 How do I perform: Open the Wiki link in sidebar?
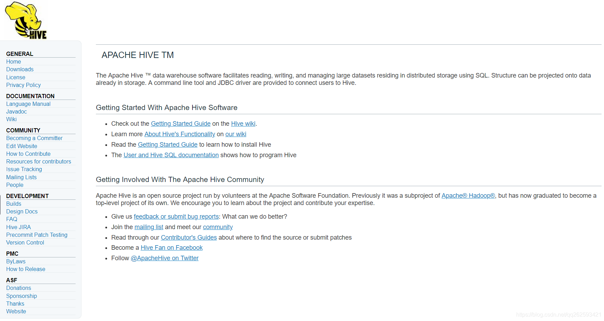point(12,119)
